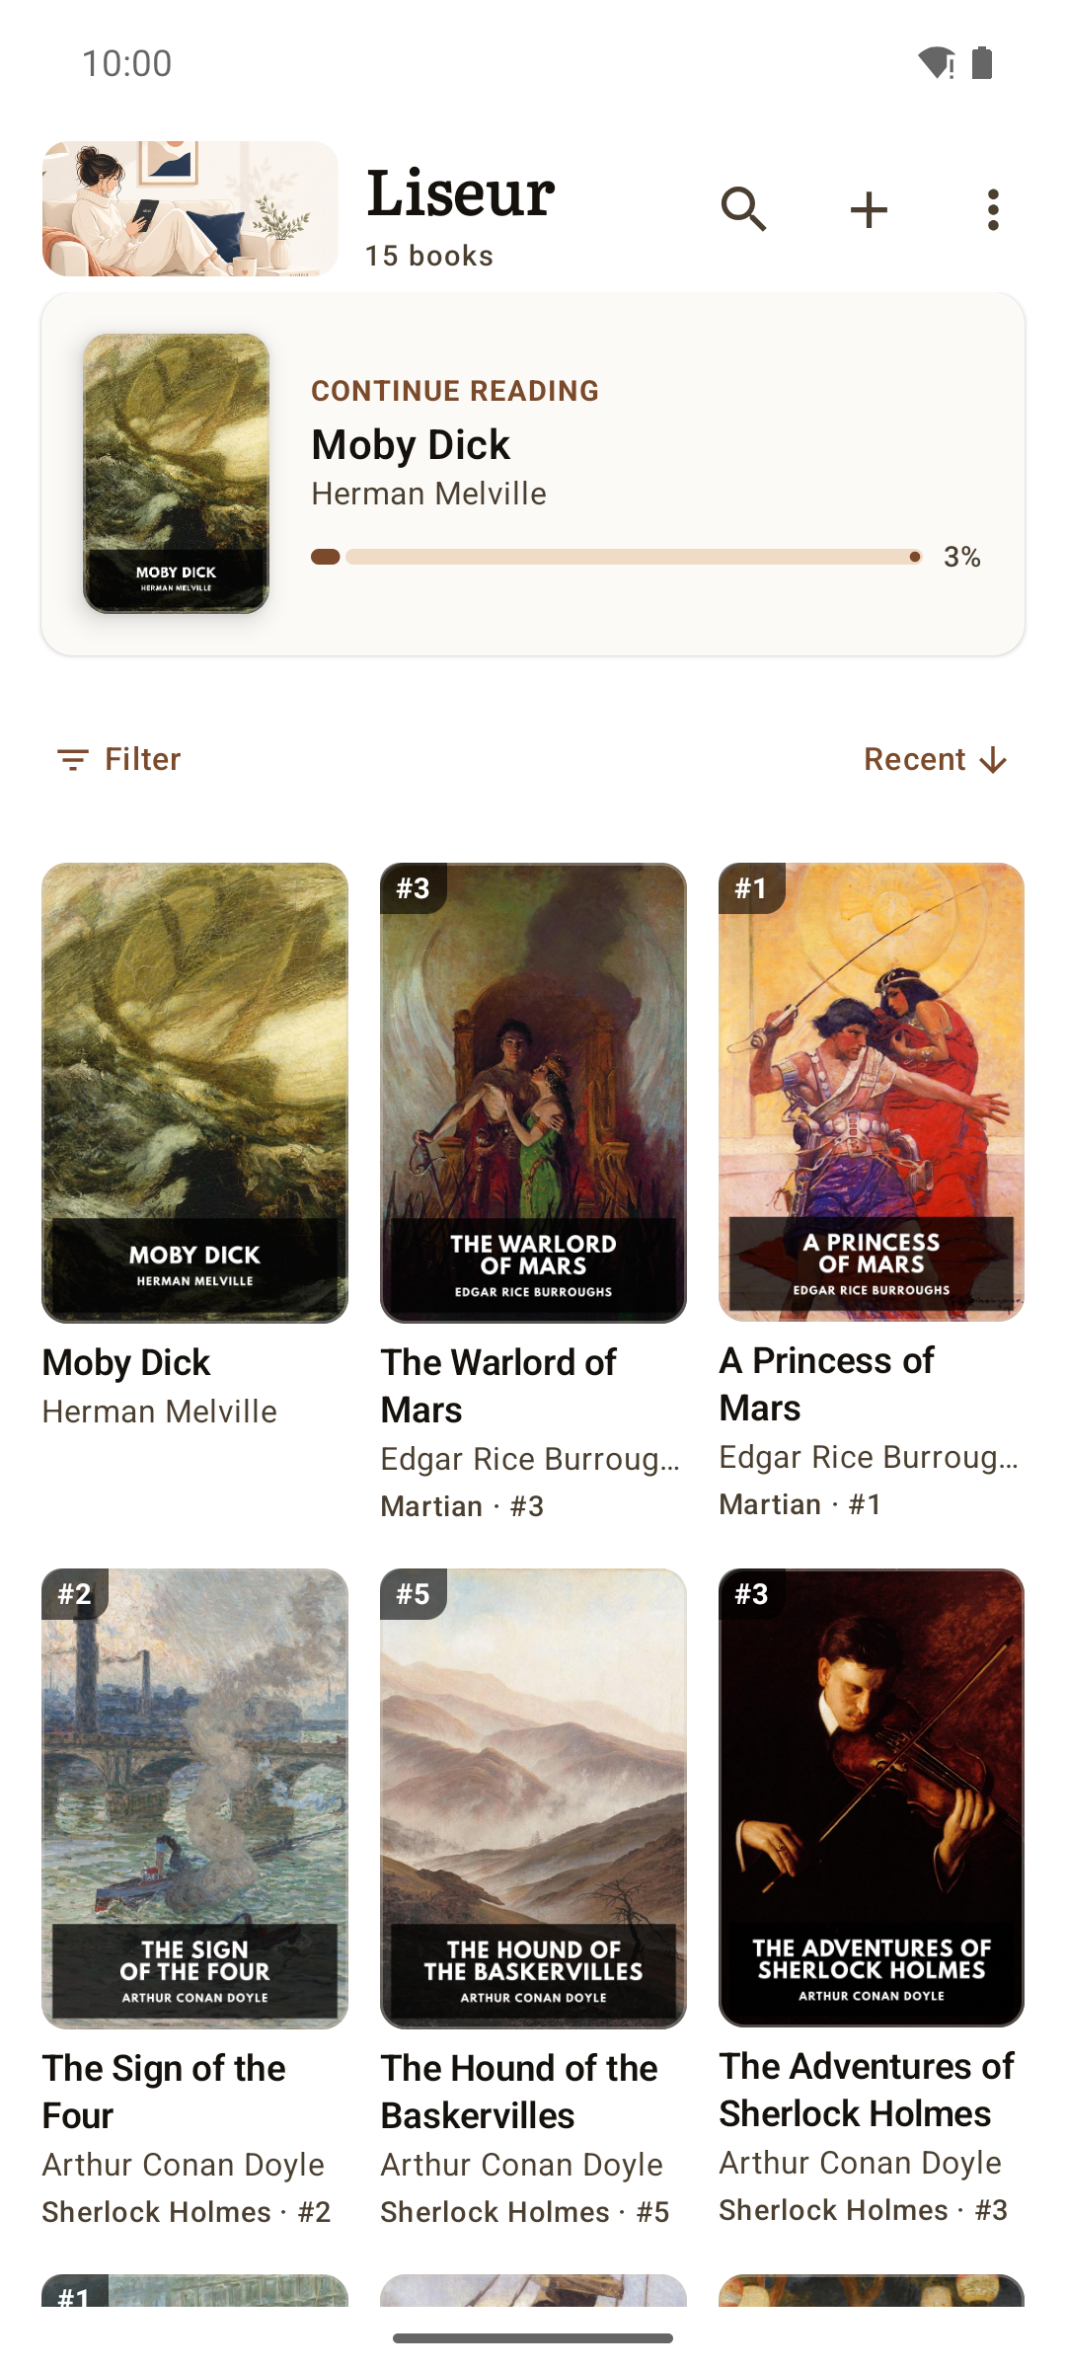The height and width of the screenshot is (2369, 1066).
Task: Open the three-dot overflow menu
Action: 993,209
